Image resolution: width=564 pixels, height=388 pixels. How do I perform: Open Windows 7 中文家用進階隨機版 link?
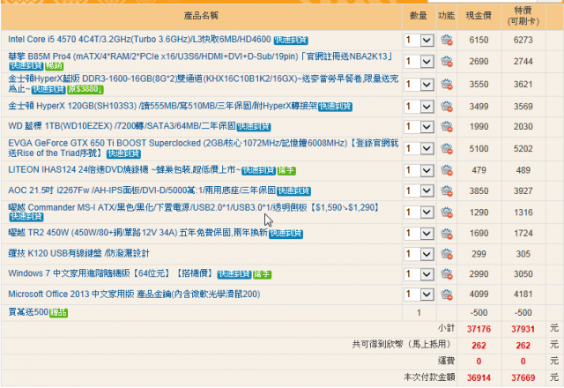[110, 273]
